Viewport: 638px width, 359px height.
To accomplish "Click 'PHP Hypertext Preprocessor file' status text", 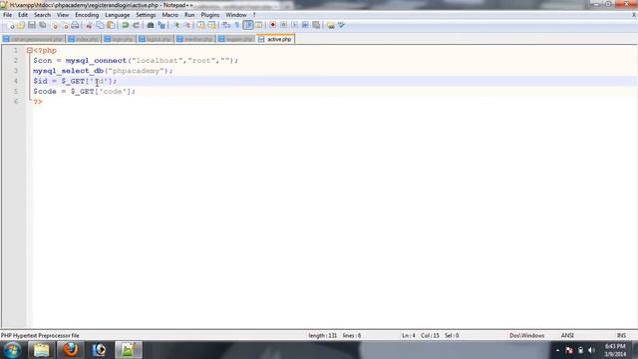I will 40,336.
